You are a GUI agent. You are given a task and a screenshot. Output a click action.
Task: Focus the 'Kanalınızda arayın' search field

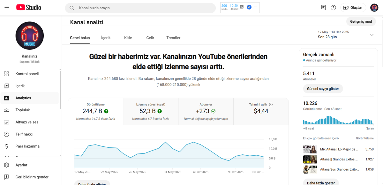(140, 8)
